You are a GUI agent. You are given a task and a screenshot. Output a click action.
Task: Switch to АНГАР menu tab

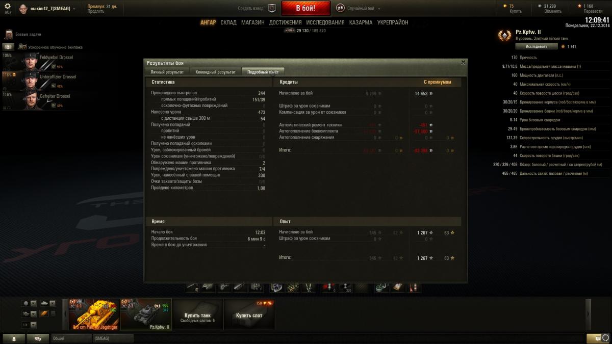click(208, 22)
